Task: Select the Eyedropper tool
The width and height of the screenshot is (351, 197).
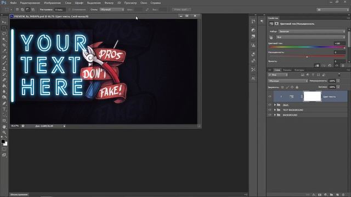Action: [x=4, y=51]
